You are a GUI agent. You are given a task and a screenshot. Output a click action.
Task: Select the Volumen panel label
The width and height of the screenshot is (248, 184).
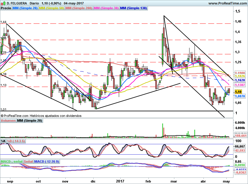8,120
